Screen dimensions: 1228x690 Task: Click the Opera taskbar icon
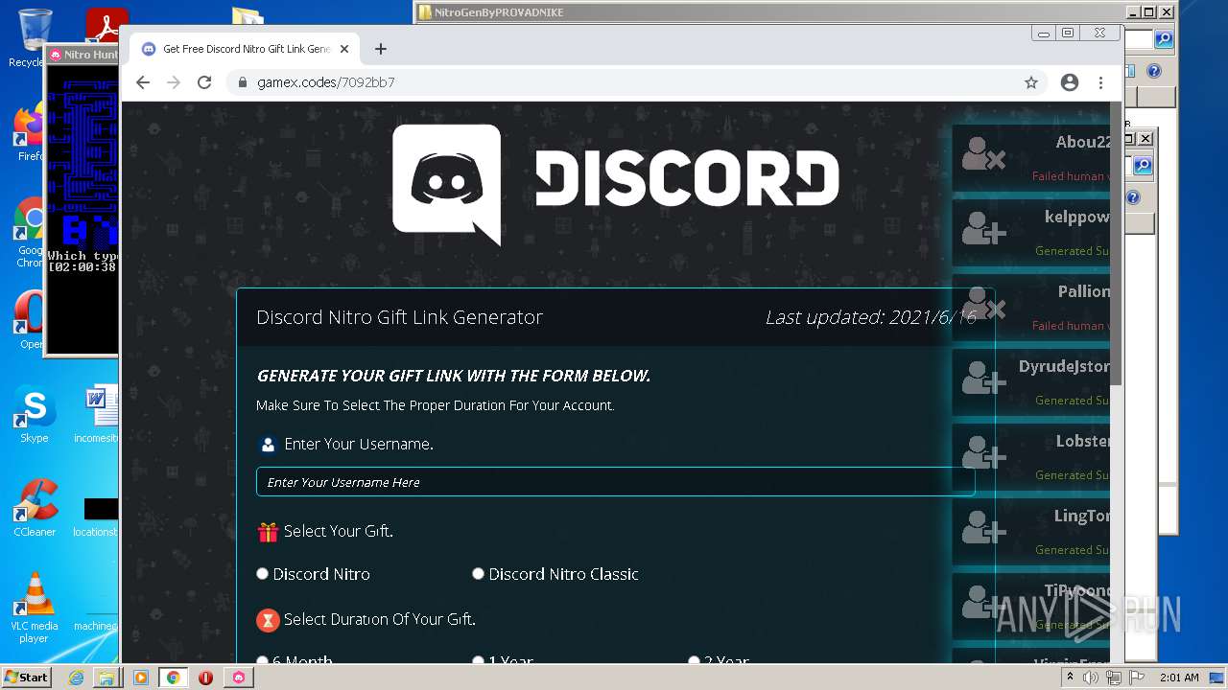(205, 678)
